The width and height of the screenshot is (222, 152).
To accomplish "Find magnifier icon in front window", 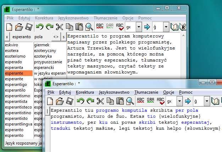I will [130, 101].
